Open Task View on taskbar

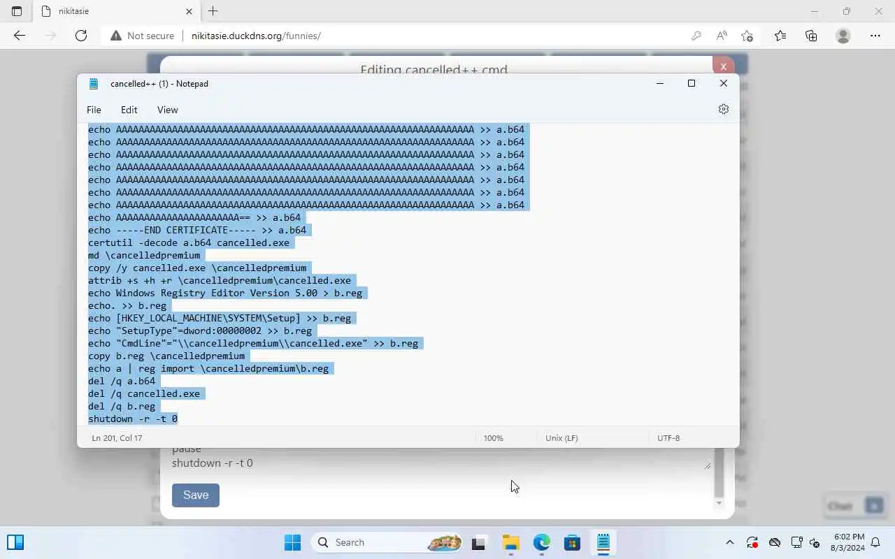coord(479,542)
